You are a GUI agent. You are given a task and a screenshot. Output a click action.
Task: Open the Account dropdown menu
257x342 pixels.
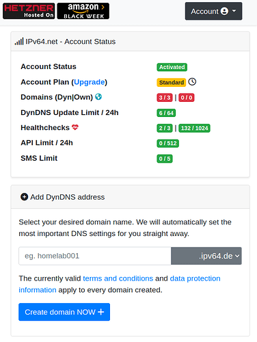pyautogui.click(x=213, y=11)
